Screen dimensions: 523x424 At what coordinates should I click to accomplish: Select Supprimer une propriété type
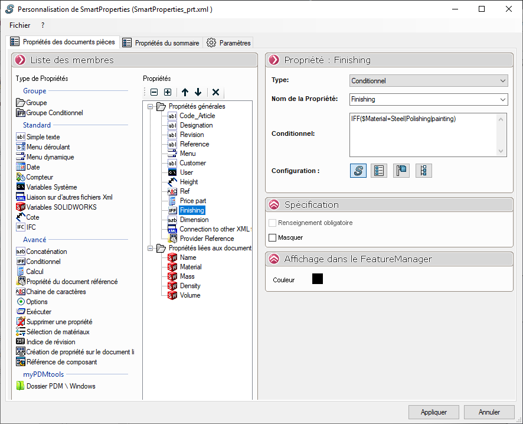[54, 322]
